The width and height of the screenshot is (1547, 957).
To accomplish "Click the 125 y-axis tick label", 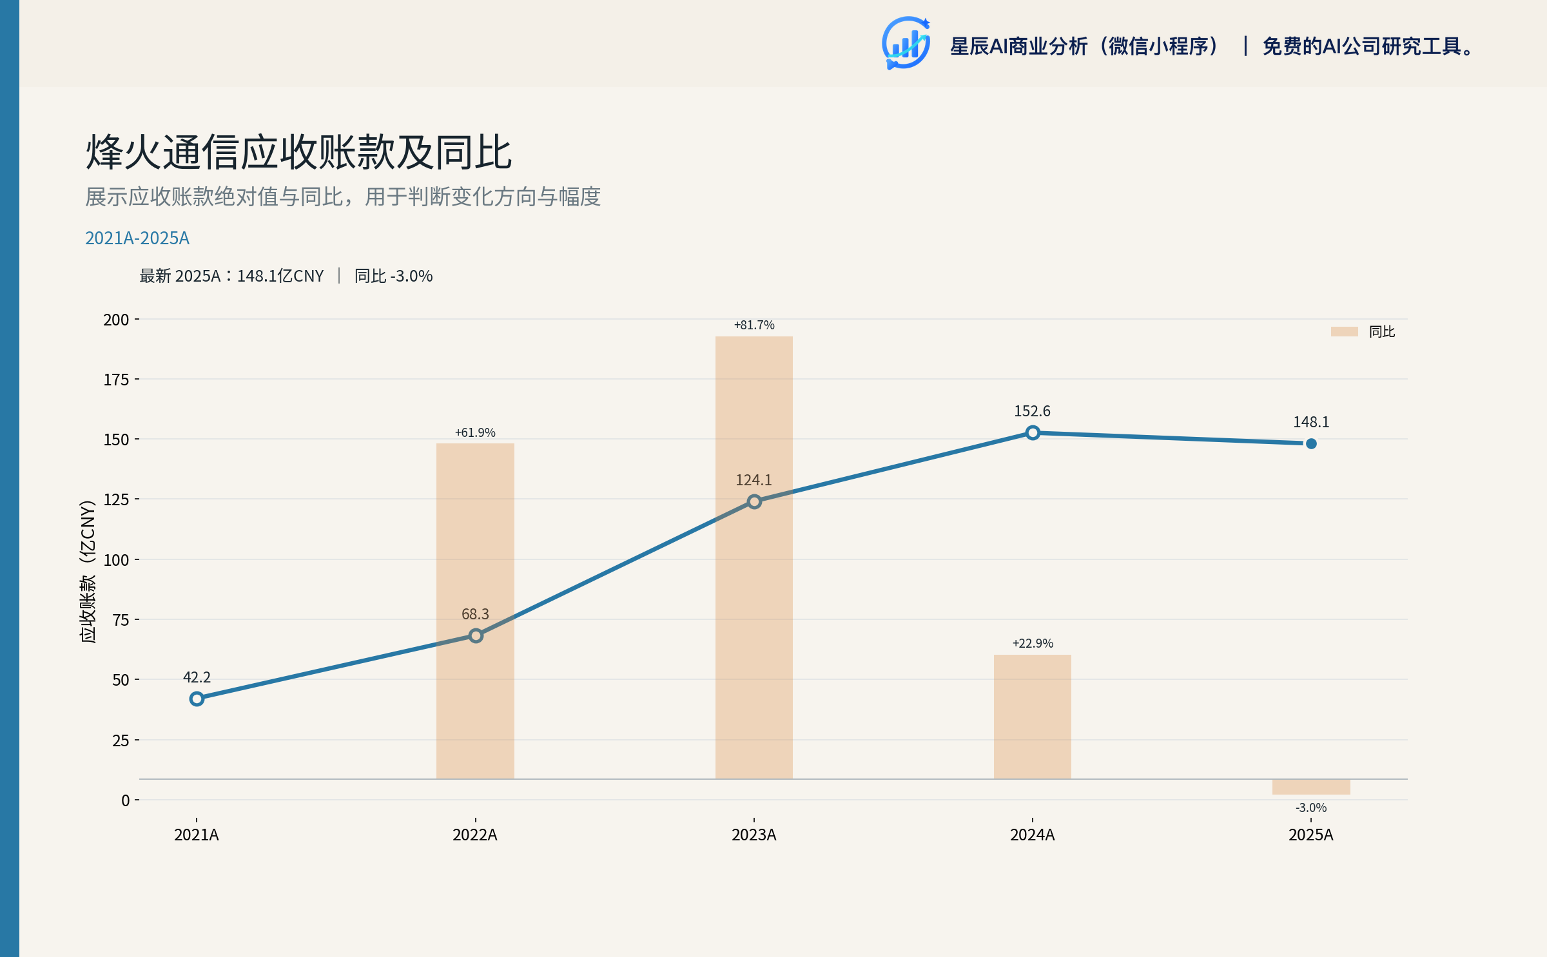I will click(117, 499).
